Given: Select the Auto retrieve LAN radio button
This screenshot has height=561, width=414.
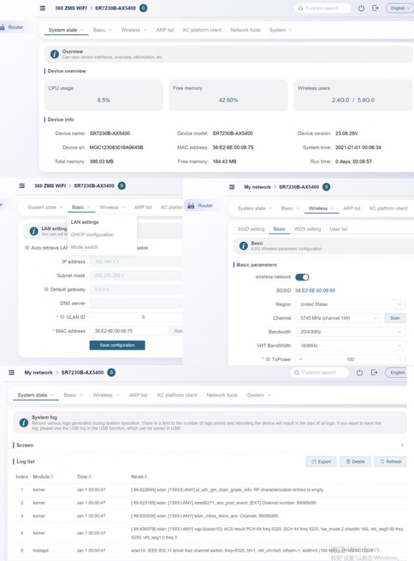Looking at the screenshot, I should pos(27,248).
